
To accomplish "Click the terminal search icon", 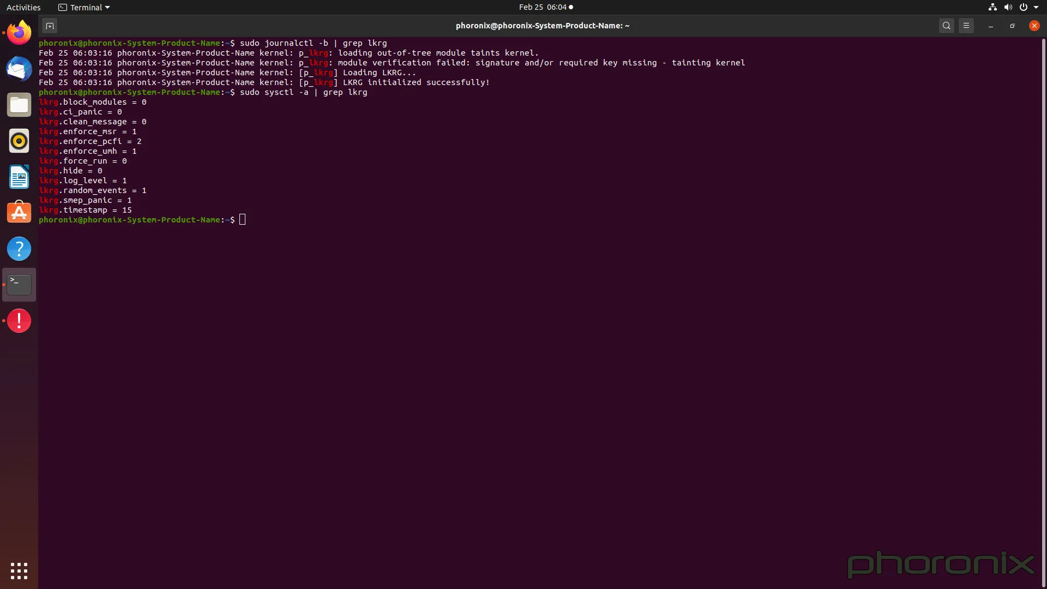I will pyautogui.click(x=947, y=26).
